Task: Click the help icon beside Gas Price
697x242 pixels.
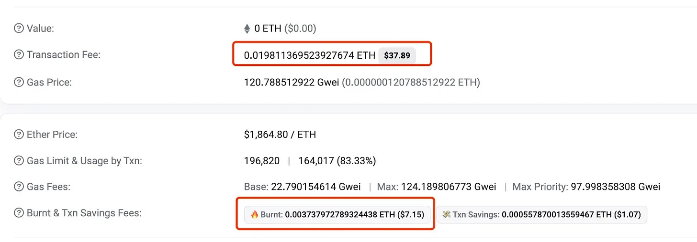Action: coord(19,83)
